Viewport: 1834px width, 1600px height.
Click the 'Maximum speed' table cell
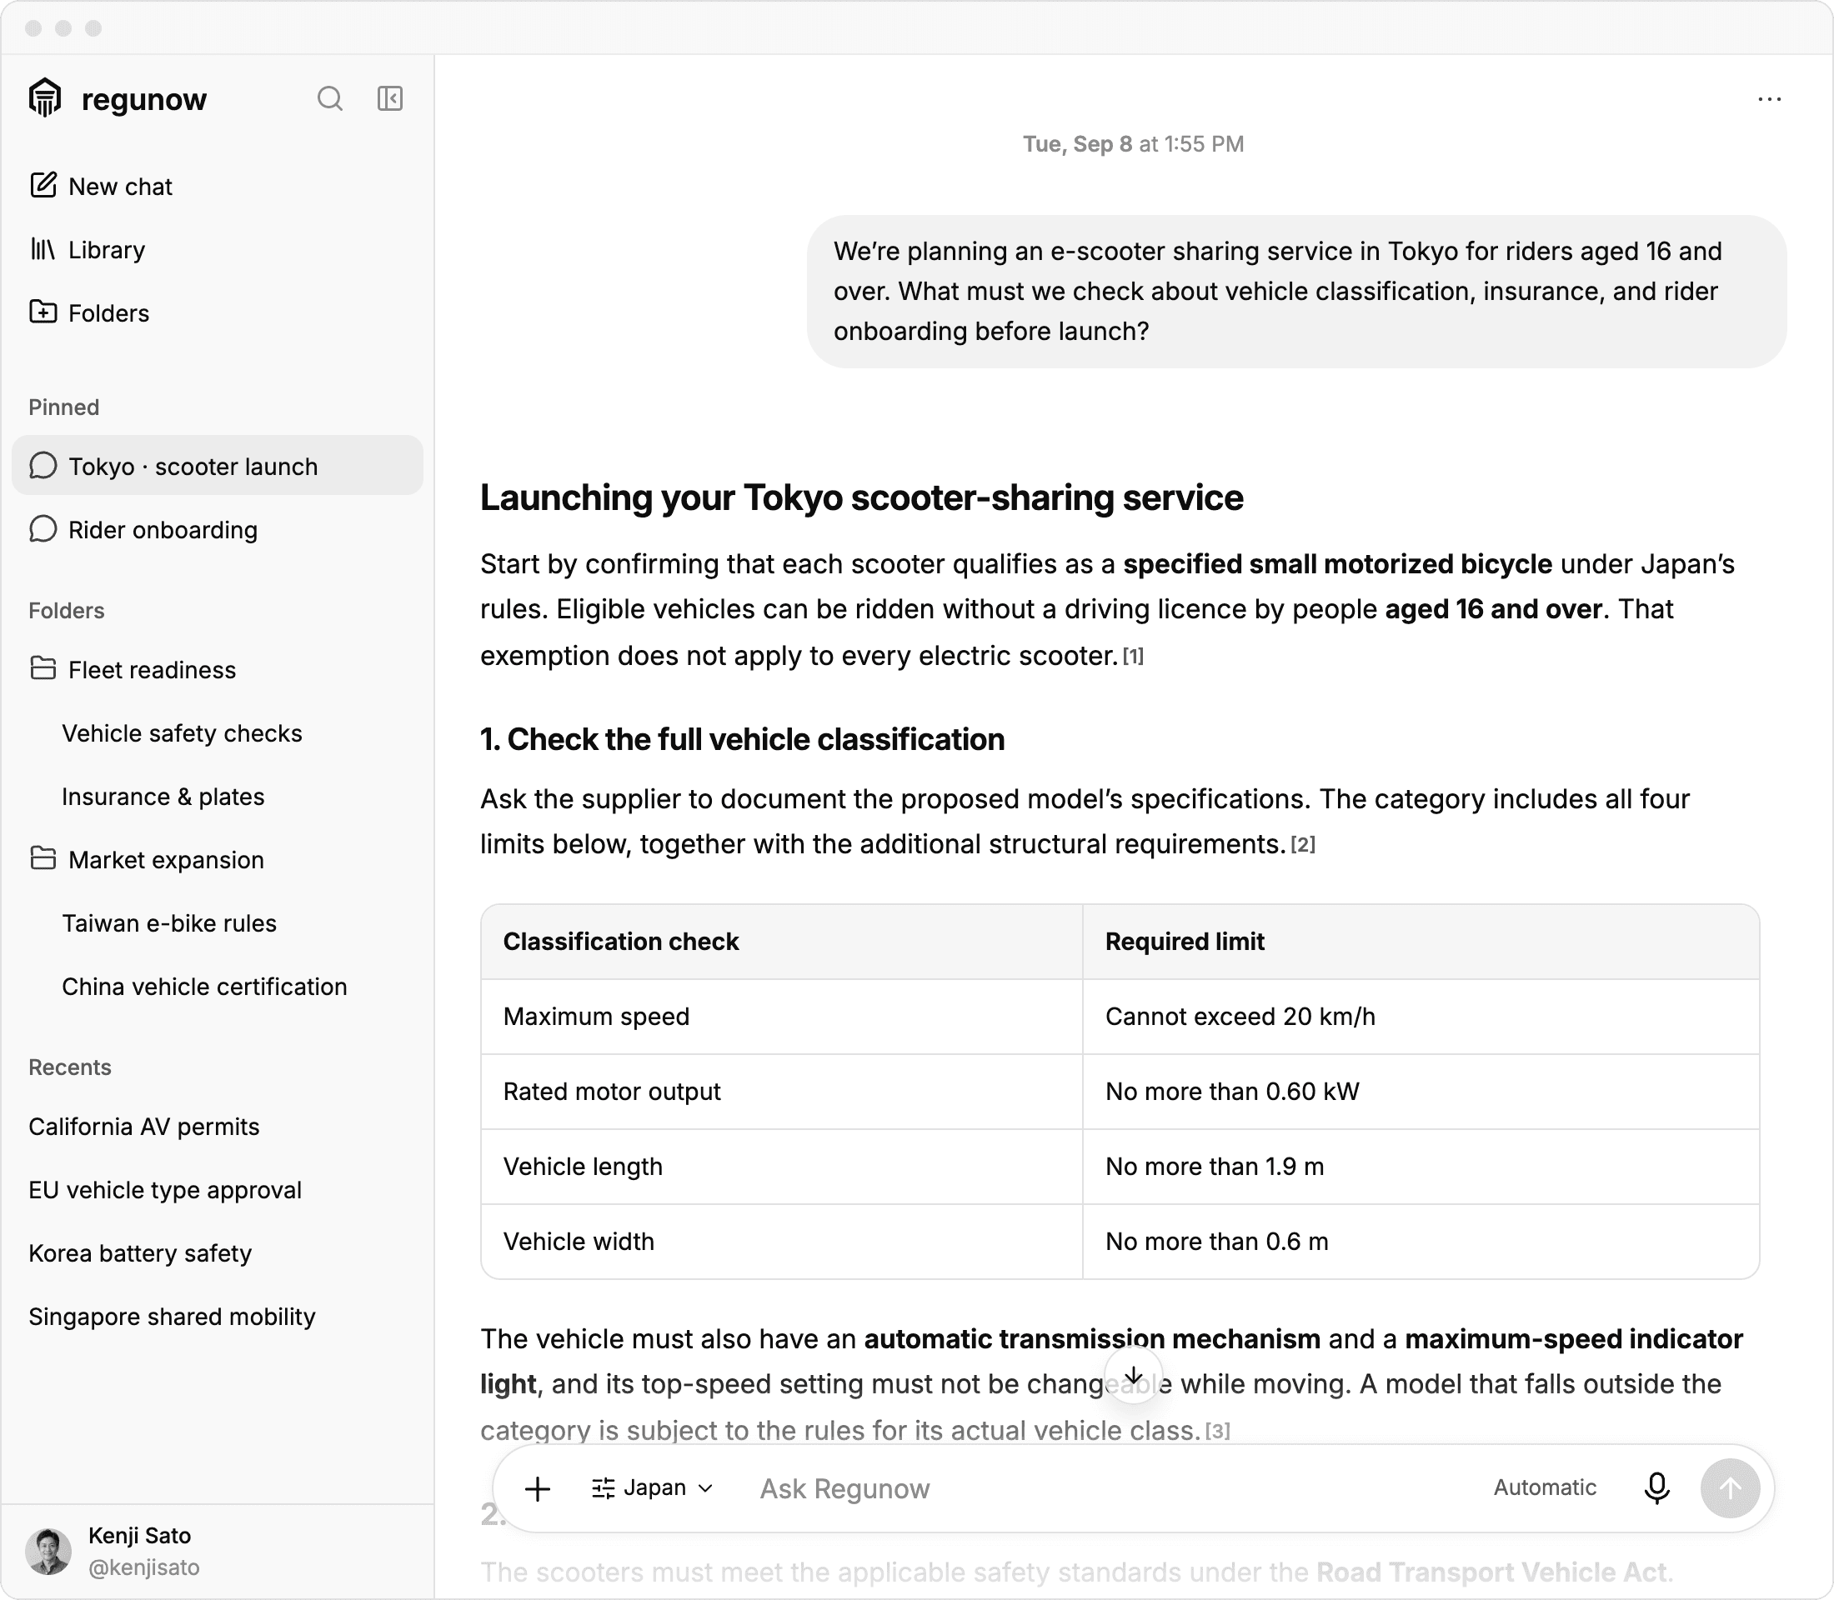782,1017
